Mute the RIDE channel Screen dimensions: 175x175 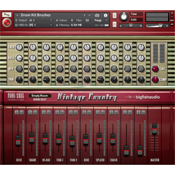[89, 113]
